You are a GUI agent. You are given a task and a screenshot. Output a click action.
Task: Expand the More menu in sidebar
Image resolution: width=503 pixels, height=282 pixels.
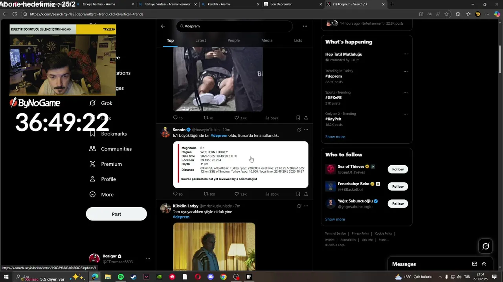pos(102,194)
